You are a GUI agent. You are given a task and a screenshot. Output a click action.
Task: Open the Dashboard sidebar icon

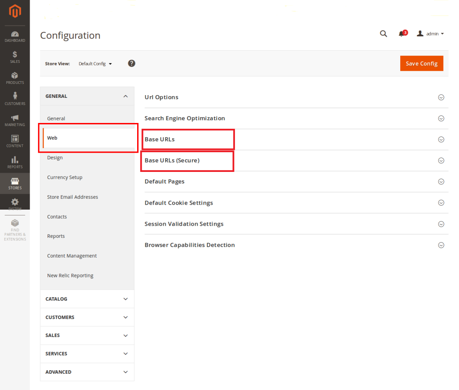pyautogui.click(x=15, y=36)
